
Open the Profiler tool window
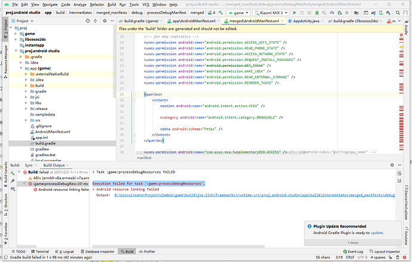[x=149, y=252]
